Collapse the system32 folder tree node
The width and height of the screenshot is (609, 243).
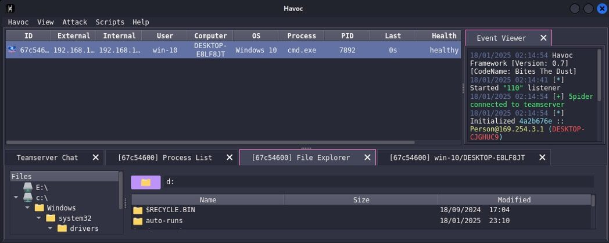point(39,218)
